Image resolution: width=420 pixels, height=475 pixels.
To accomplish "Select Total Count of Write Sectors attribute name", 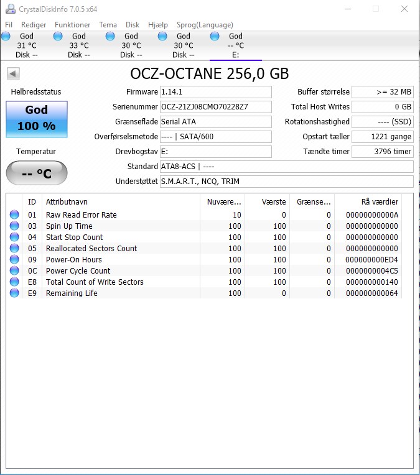I will pos(95,282).
